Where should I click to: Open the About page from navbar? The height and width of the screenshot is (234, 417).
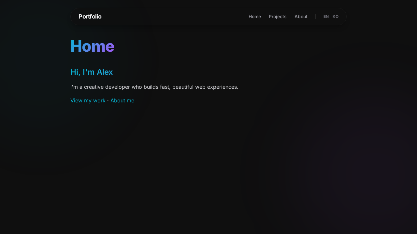click(x=301, y=17)
